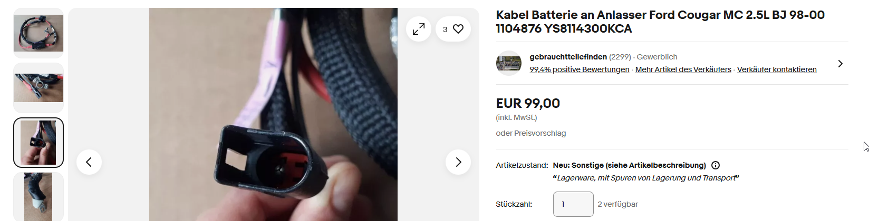Click the main connector product image
869x221 pixels.
click(x=273, y=114)
